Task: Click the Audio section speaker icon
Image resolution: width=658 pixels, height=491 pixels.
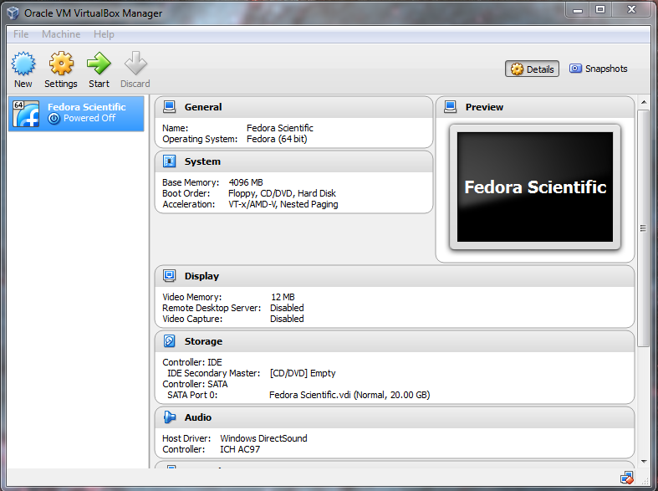Action: [170, 417]
